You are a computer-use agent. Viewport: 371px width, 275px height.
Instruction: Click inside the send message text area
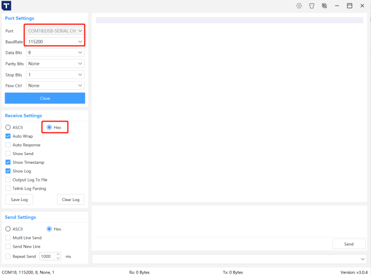click(x=229, y=221)
